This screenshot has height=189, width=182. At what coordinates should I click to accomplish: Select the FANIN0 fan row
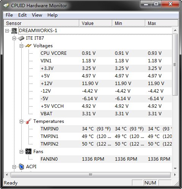(106, 159)
